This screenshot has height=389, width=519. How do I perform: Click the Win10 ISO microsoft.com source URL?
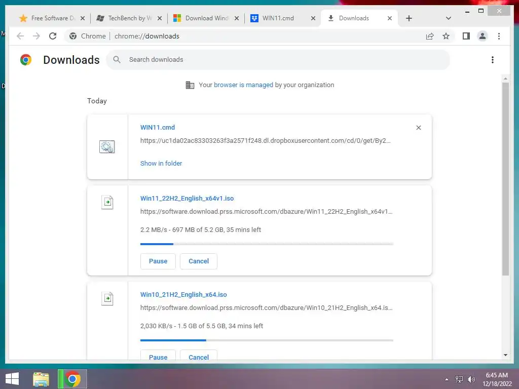[x=267, y=308]
